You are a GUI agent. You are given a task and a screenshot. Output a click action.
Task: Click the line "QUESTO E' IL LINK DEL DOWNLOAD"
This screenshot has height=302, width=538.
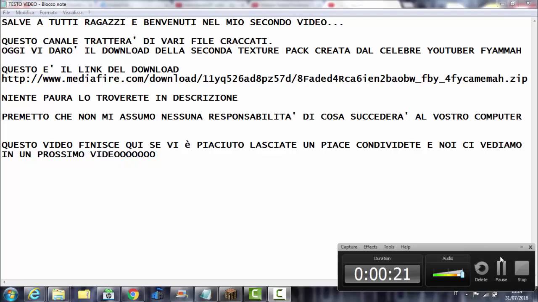(90, 69)
